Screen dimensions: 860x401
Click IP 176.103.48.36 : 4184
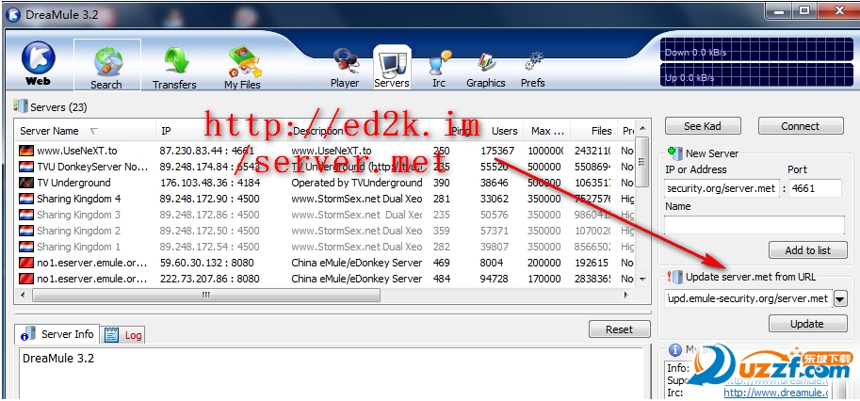coord(210,183)
